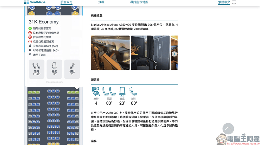260x145 pixels.
Task: Open the second cabin suite door photo
Action: (150, 53)
